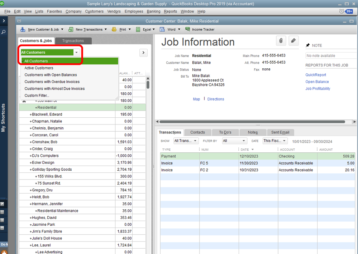
Task: Click the No note available field
Action: [331, 56]
